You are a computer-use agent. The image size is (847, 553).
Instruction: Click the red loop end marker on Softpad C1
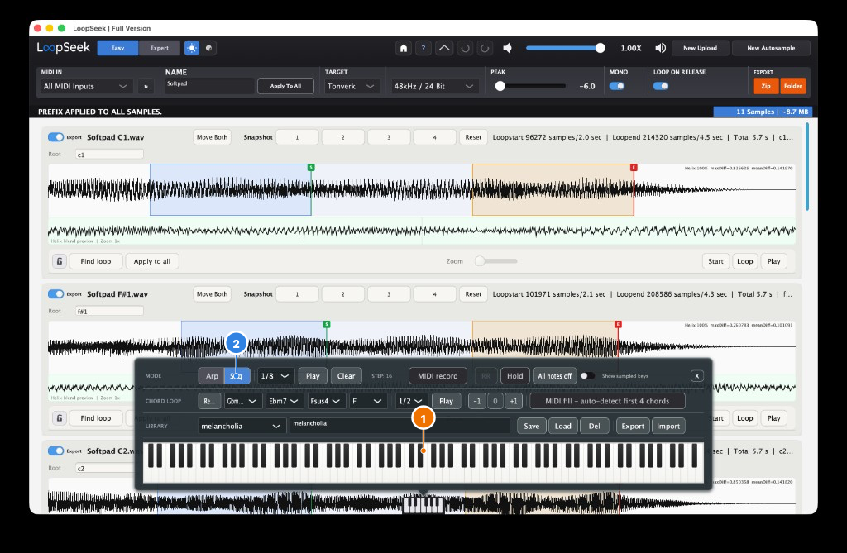click(634, 168)
